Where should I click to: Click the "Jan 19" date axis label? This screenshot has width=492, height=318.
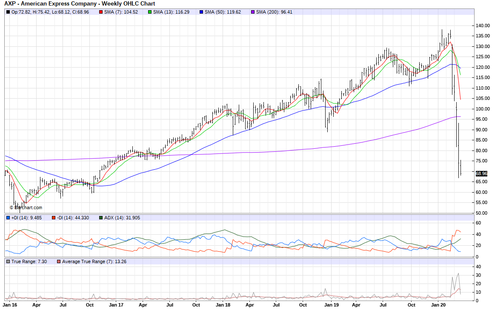pyautogui.click(x=332, y=305)
